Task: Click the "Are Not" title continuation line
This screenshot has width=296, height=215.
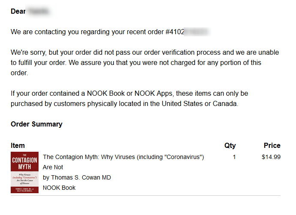Action: click(x=53, y=167)
